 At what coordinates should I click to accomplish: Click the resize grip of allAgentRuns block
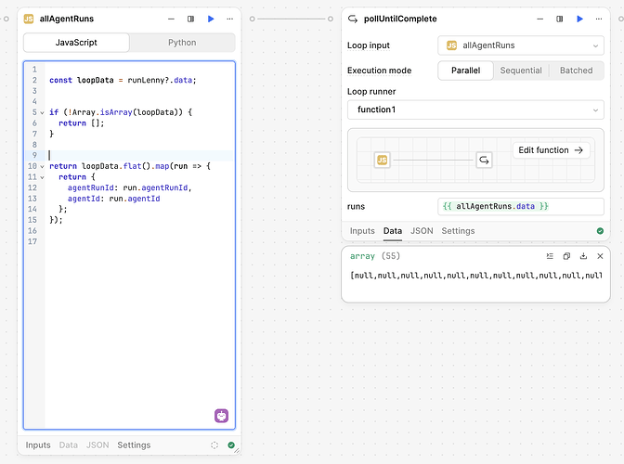[x=237, y=450]
